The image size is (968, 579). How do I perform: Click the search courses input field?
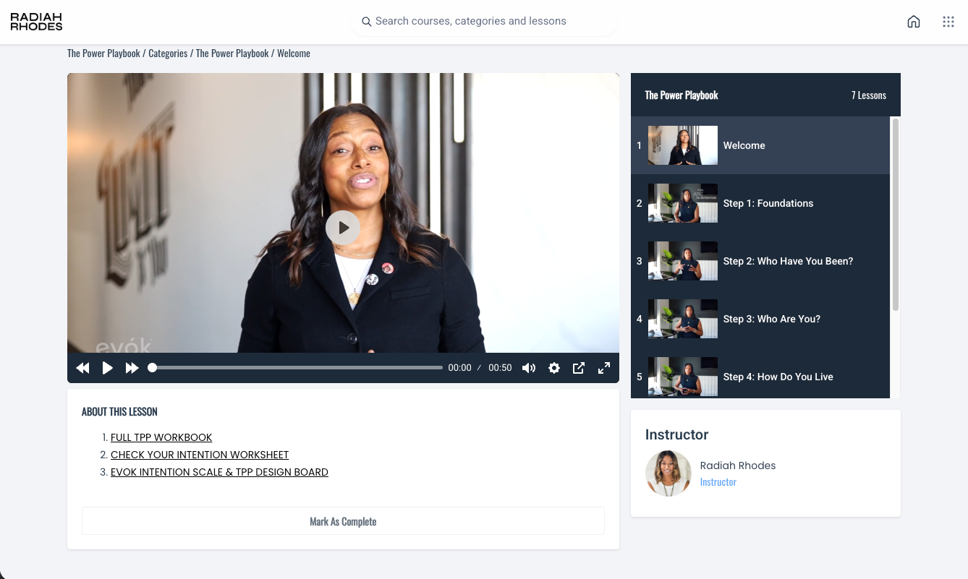pos(483,22)
